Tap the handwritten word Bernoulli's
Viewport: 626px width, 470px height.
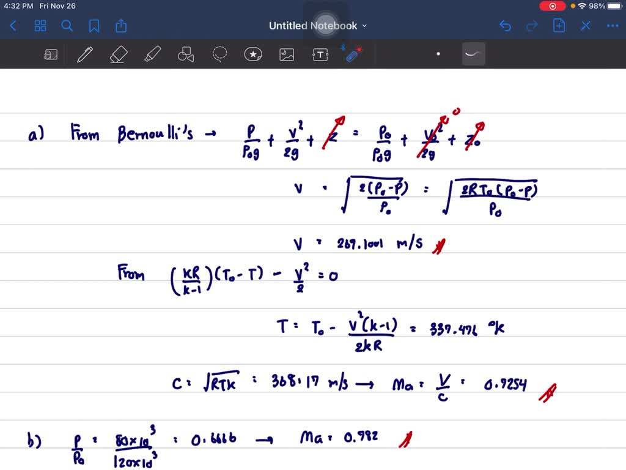(x=155, y=133)
